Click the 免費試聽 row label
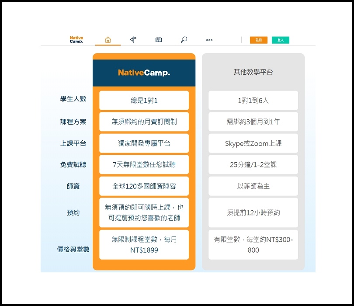Viewport: 354px width, 306px height. tap(73, 164)
